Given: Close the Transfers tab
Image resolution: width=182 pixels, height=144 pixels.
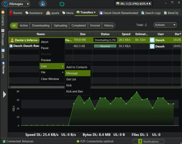Looking at the screenshot, I should point(95,12).
